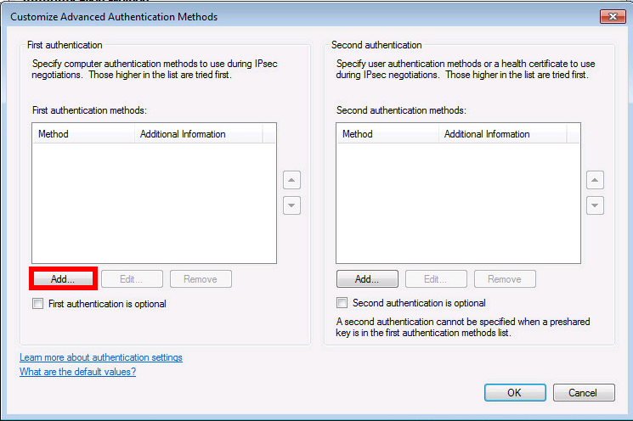Sort second list by Additional Information header

tap(503, 134)
